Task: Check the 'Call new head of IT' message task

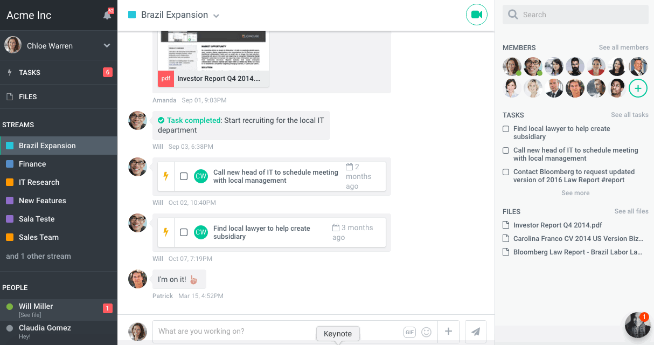Action: pyautogui.click(x=184, y=176)
